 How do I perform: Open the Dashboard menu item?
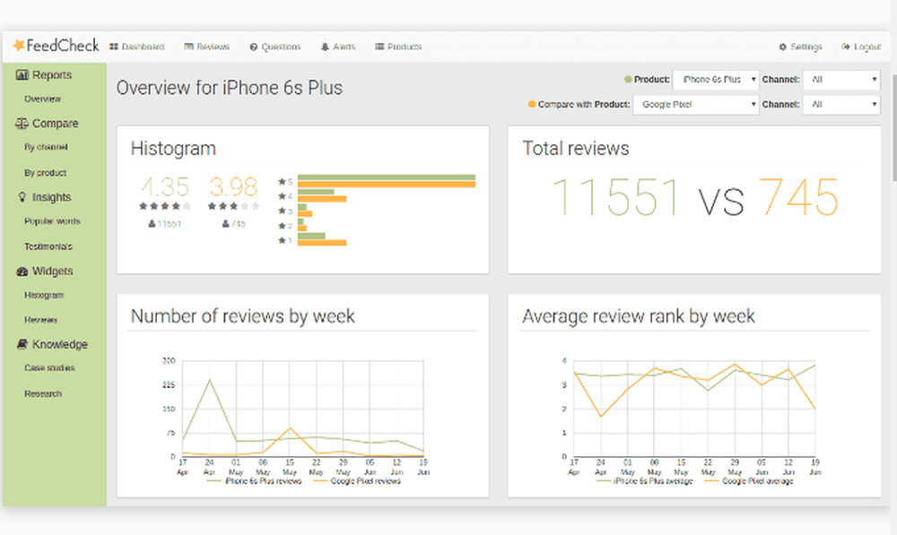pos(136,47)
